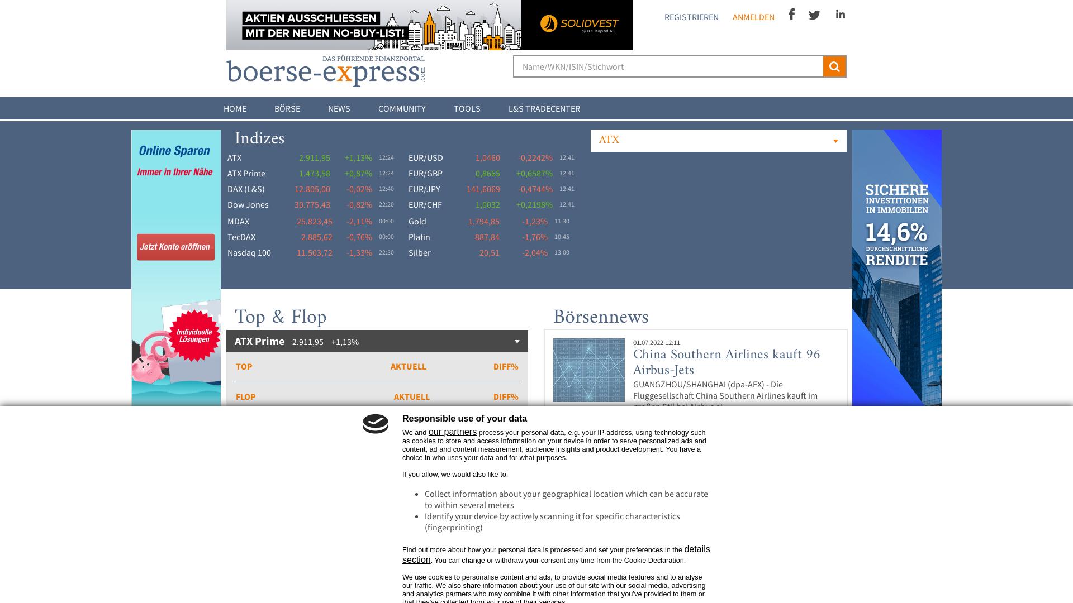This screenshot has height=603, width=1073.
Task: Select the TecDAX index entry
Action: pos(241,237)
